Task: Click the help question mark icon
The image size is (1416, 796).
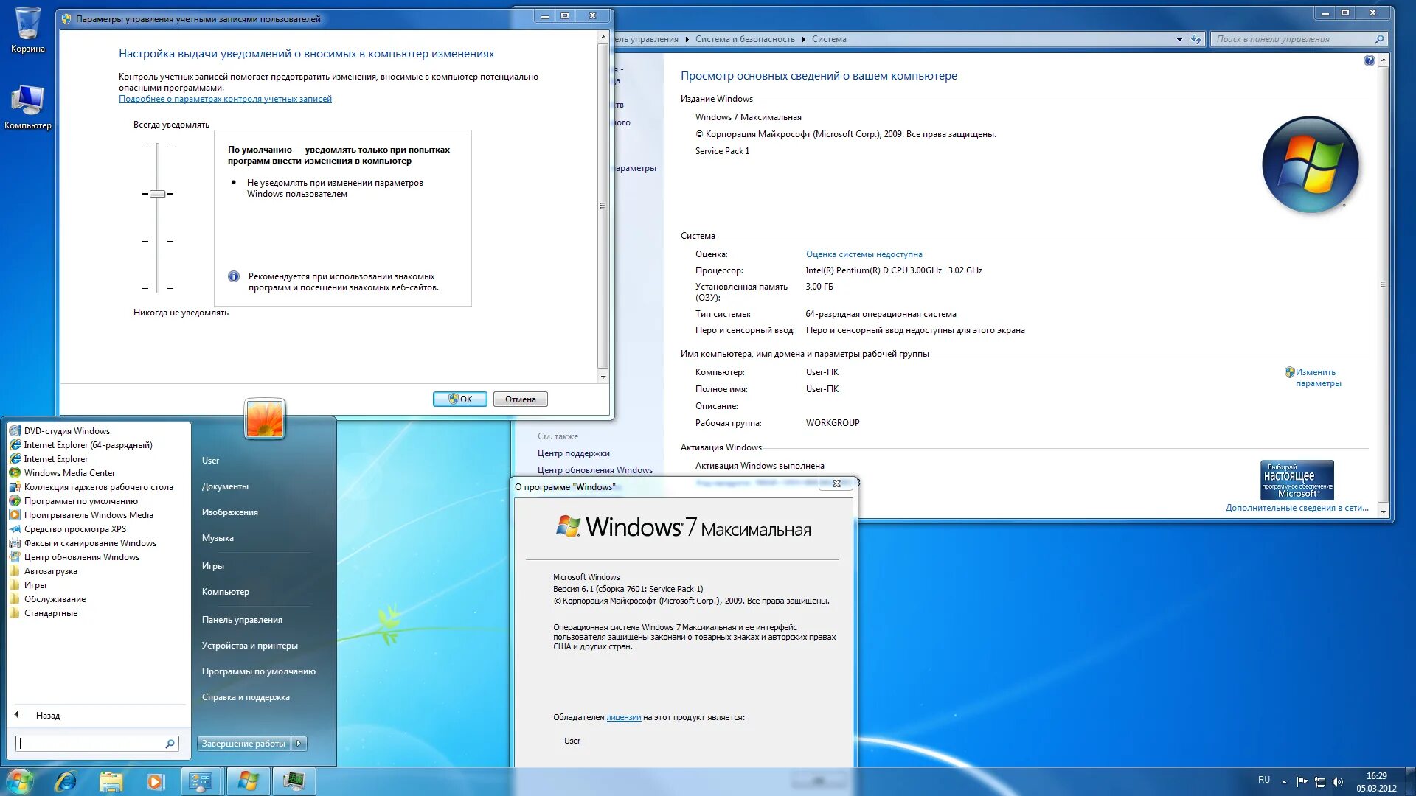Action: click(x=1369, y=61)
